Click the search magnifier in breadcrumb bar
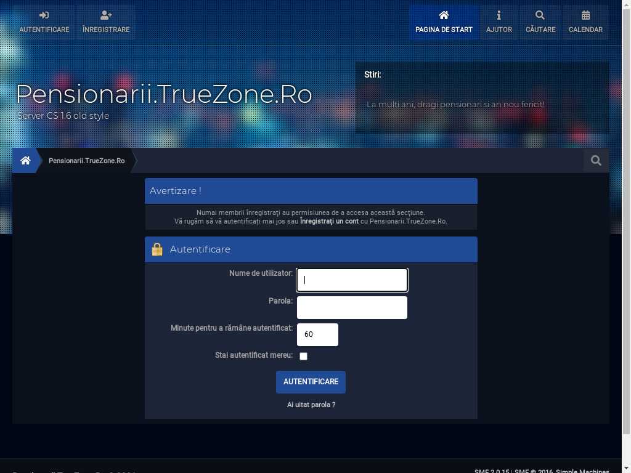Image resolution: width=631 pixels, height=473 pixels. 596,161
